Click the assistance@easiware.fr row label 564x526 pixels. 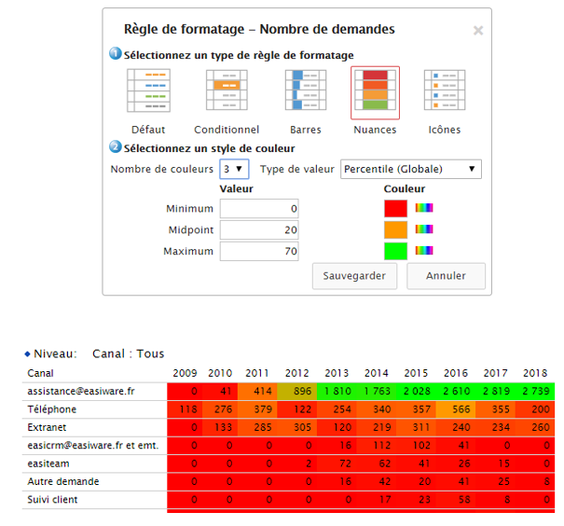coord(81,391)
